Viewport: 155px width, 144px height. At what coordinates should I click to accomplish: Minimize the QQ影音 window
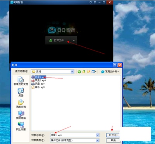pos(99,2)
